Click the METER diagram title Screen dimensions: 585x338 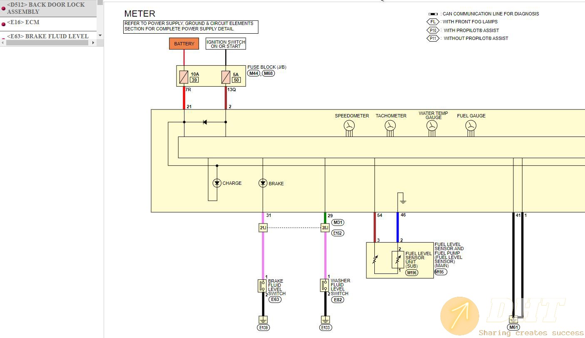[139, 14]
